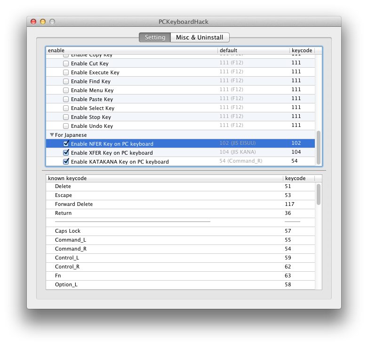Uncheck Enable KATAKANA Key on PC keyboard
The image size is (368, 346).
click(66, 161)
